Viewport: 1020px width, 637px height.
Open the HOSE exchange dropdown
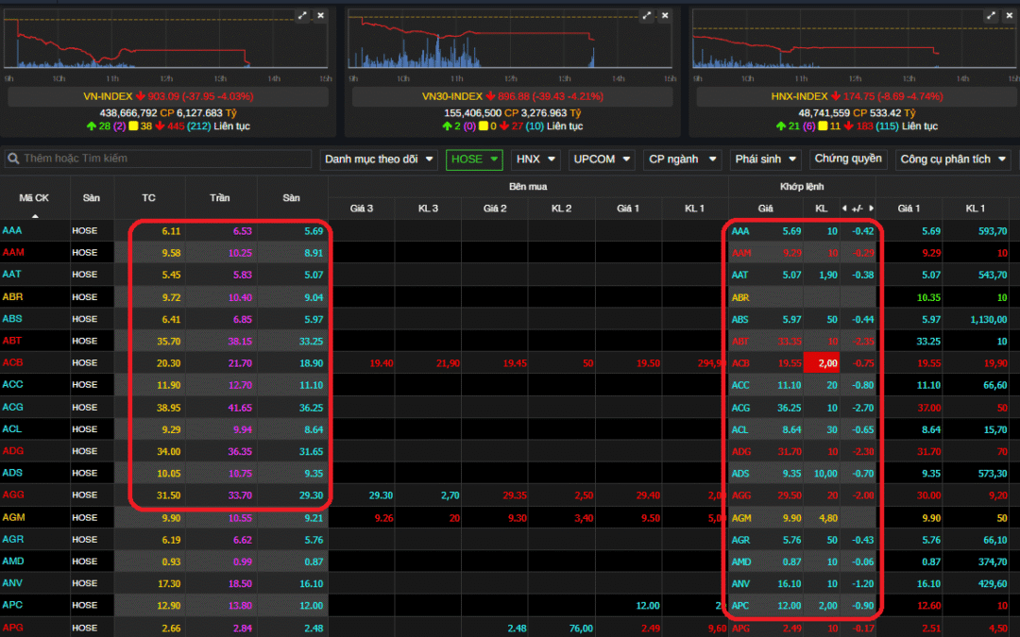tap(473, 159)
